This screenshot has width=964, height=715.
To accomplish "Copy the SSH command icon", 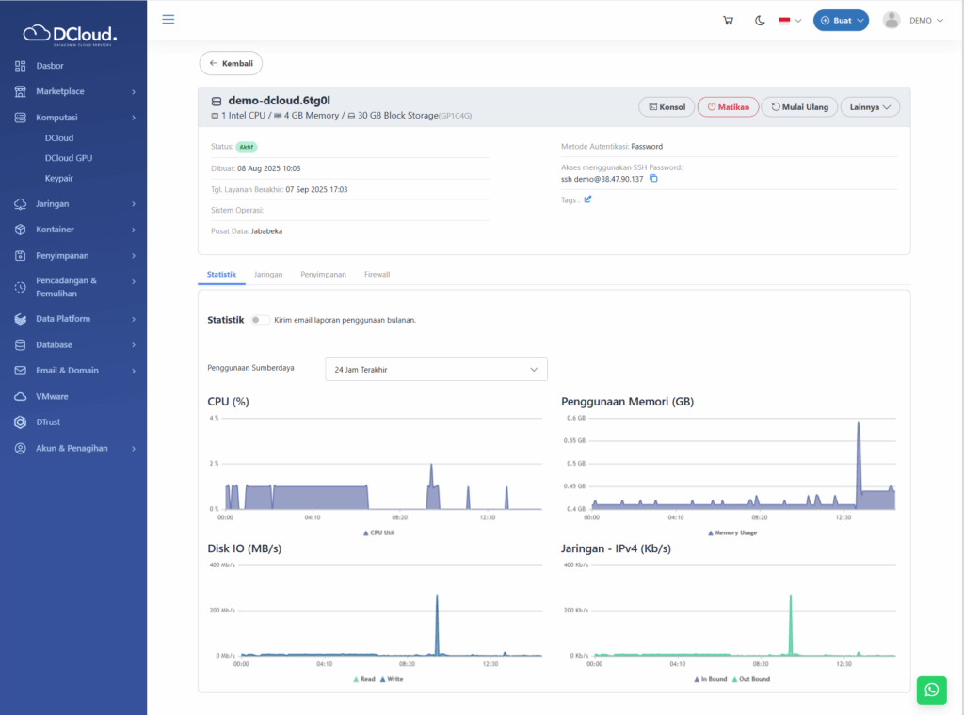I will pos(653,179).
